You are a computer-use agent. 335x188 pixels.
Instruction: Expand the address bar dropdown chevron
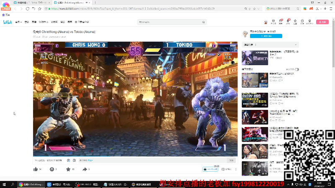click(x=258, y=9)
